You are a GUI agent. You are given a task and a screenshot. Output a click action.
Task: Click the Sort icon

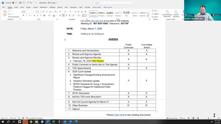click(x=82, y=12)
